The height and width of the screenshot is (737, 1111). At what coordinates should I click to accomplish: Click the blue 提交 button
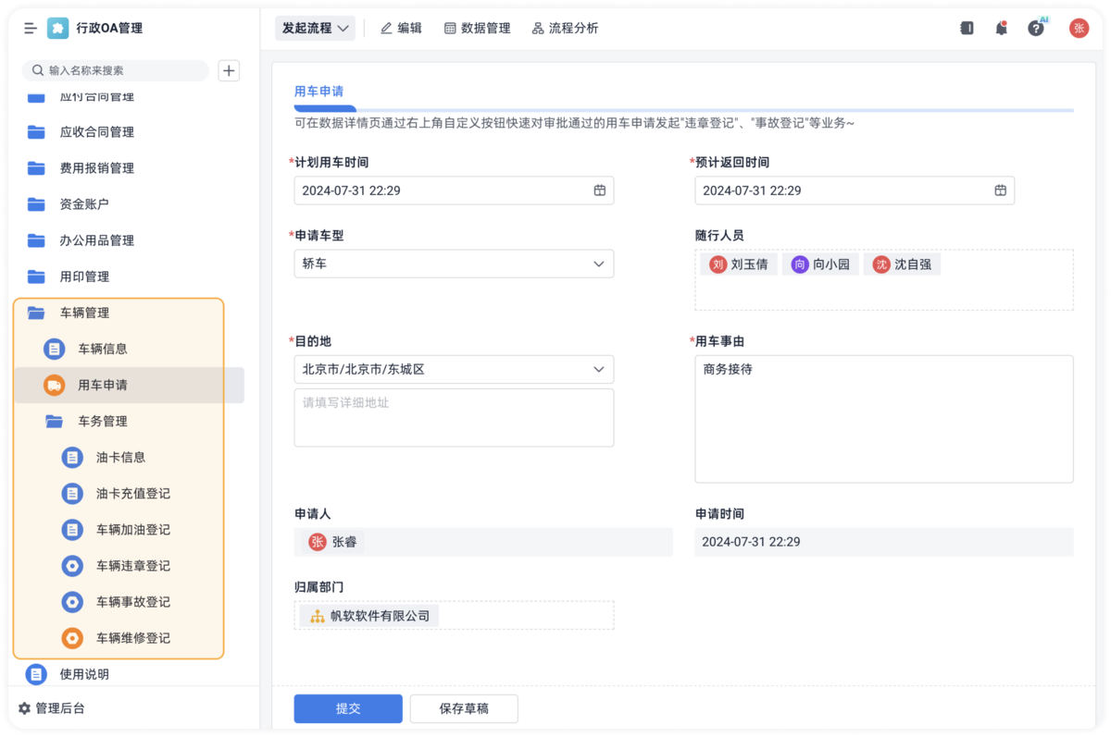click(348, 708)
